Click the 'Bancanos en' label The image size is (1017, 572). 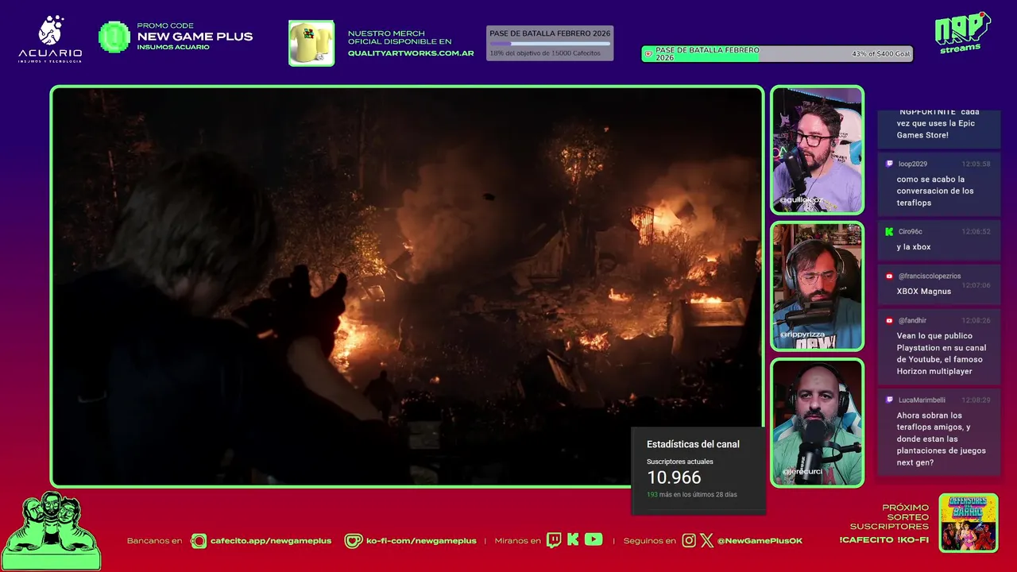(154, 541)
